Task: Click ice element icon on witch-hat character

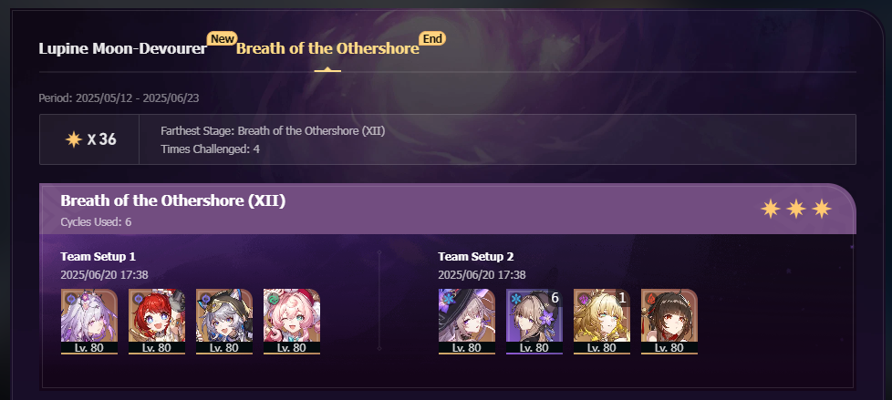Action: 447,298
